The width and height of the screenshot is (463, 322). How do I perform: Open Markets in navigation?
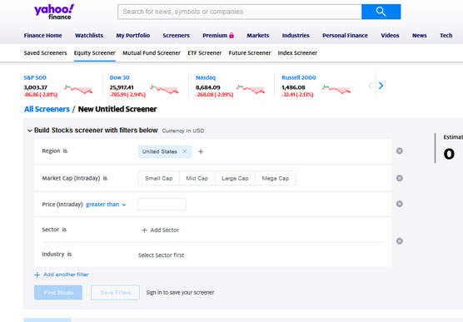pyautogui.click(x=258, y=36)
